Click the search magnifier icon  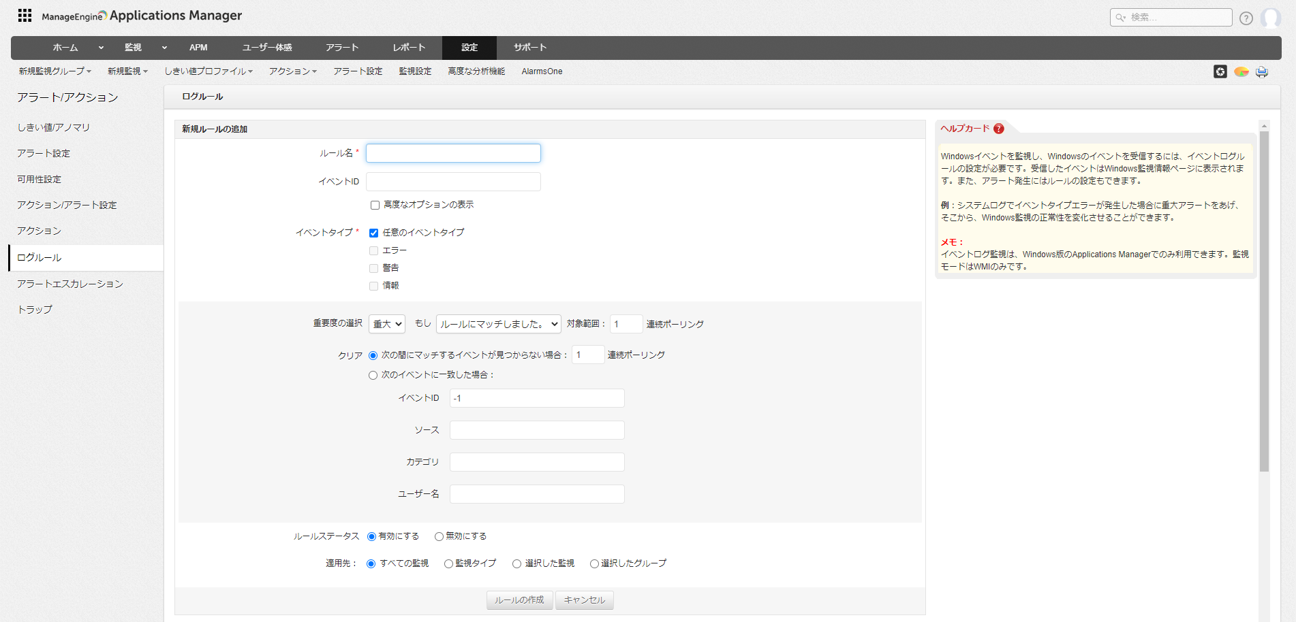pos(1120,18)
